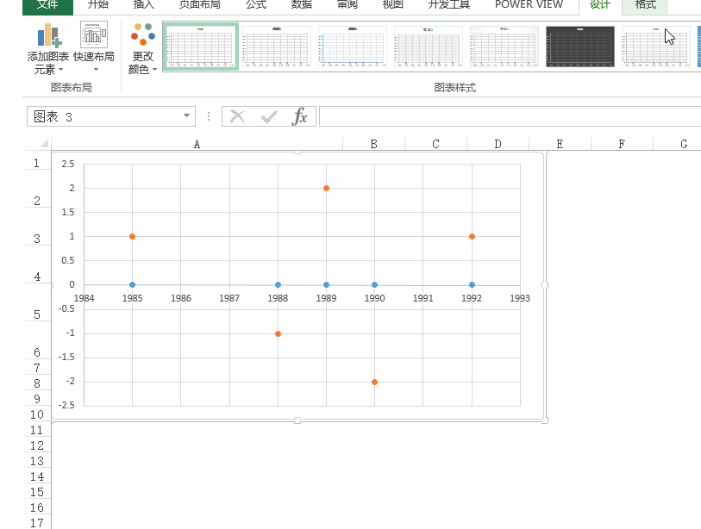Click the orange data point at 1989
The height and width of the screenshot is (529, 701).
pyautogui.click(x=326, y=188)
